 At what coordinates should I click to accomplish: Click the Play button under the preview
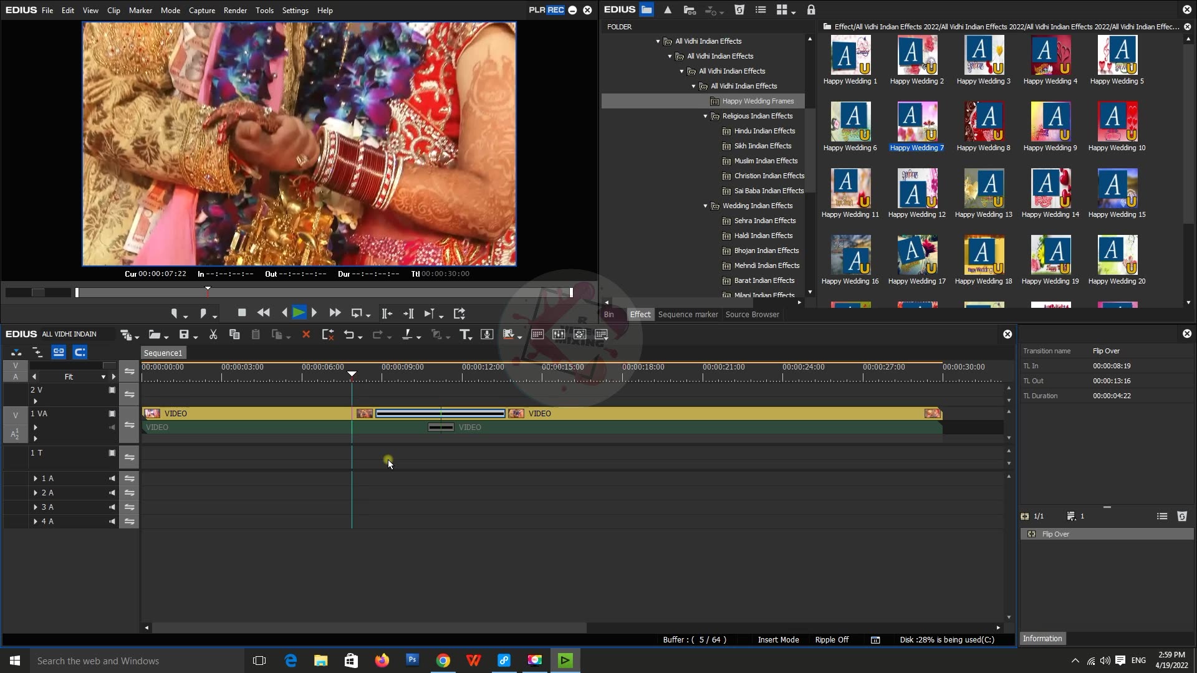pyautogui.click(x=300, y=313)
